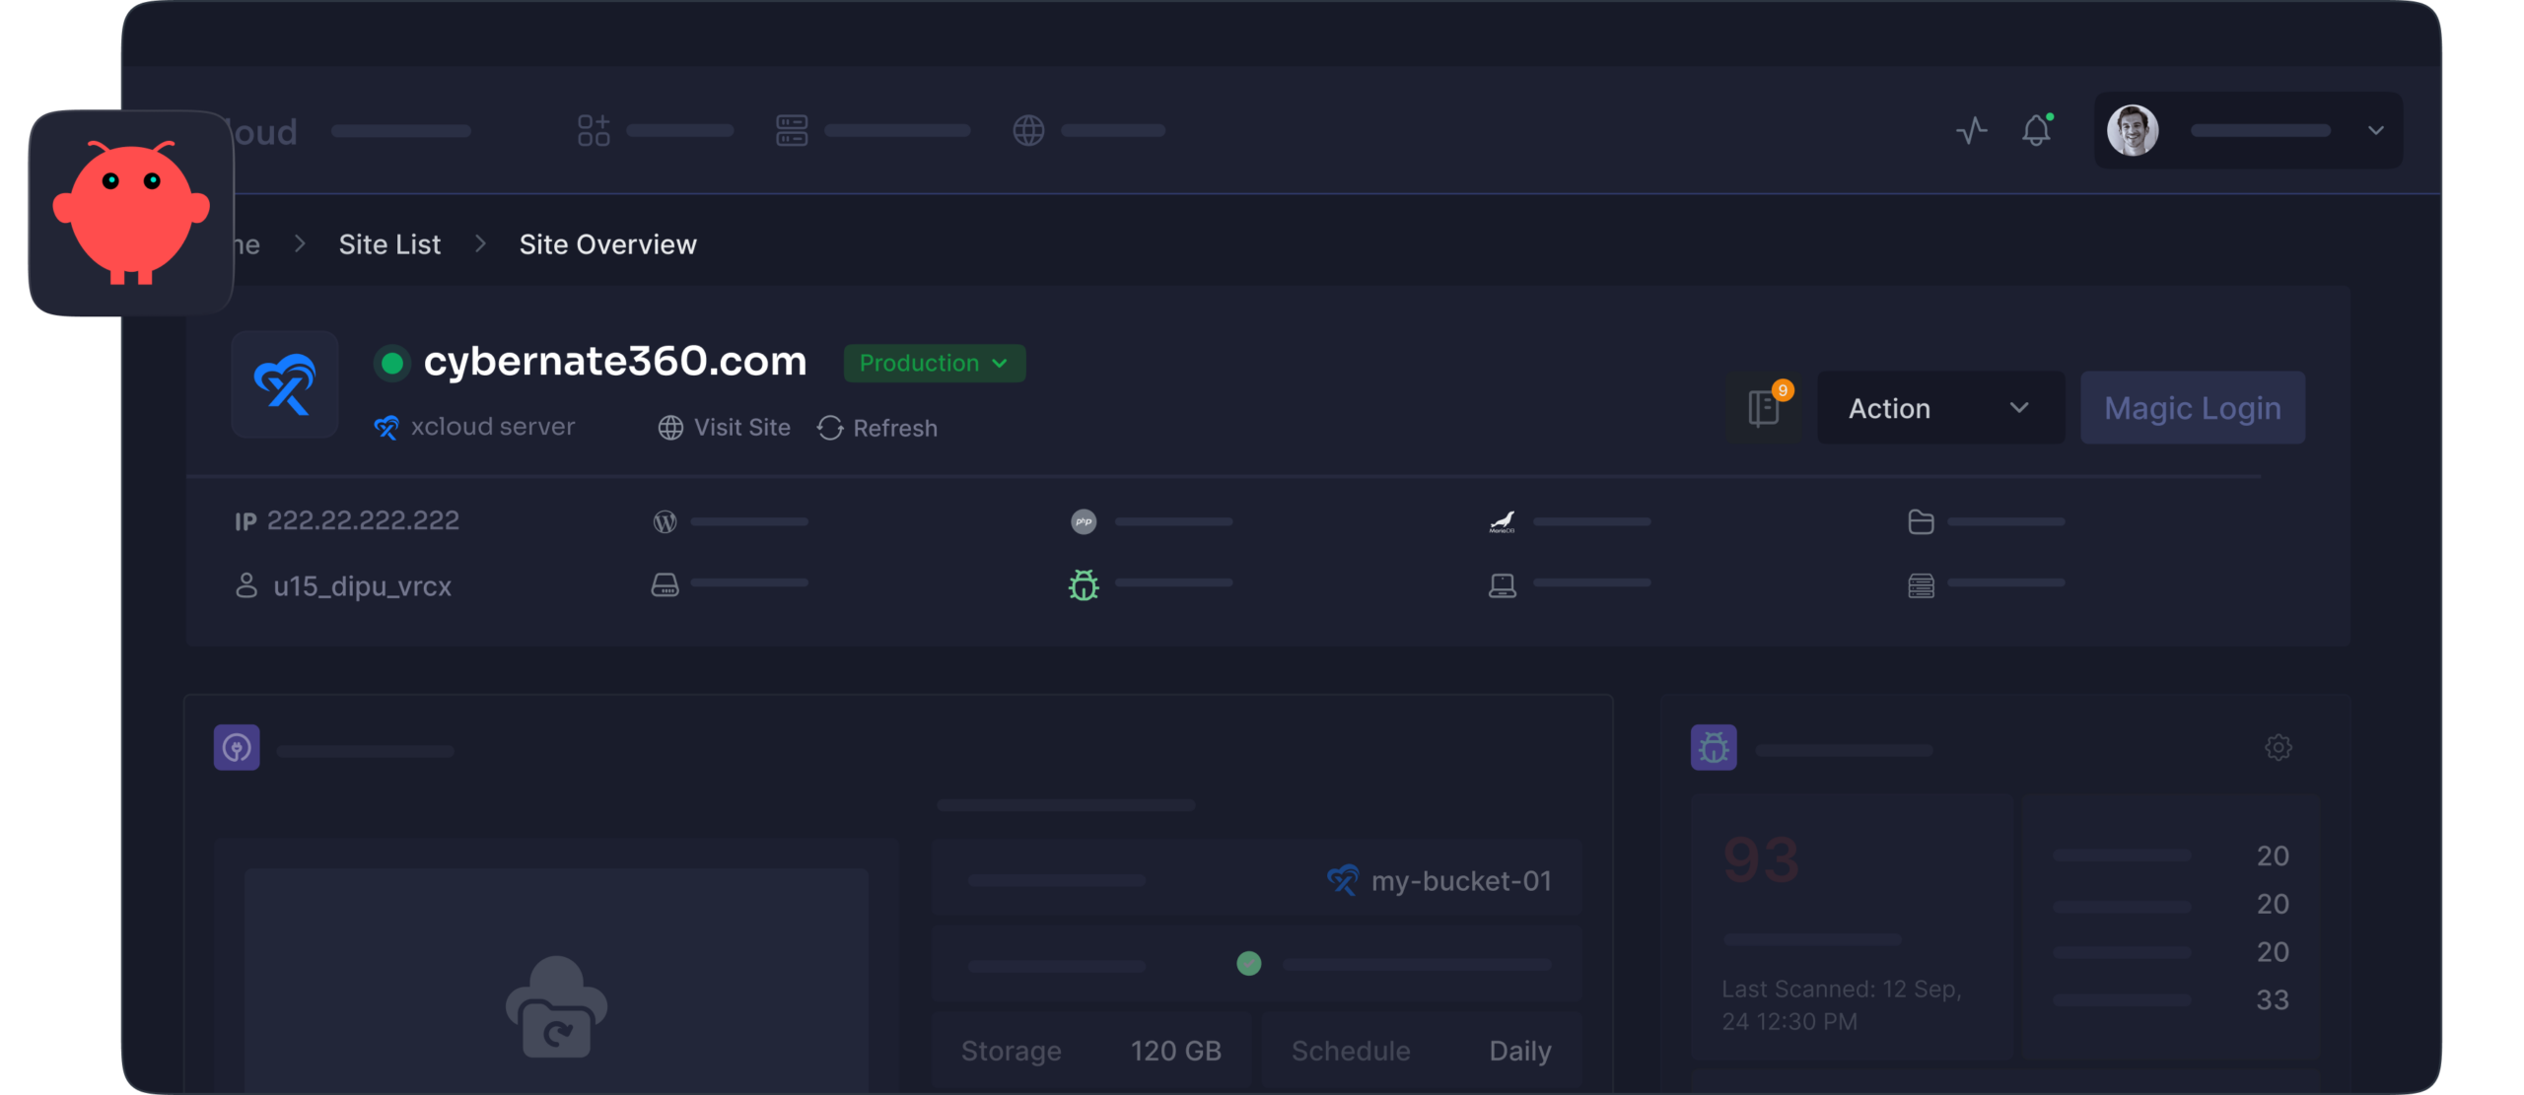Go to Site List breadcrumb
2524x1095 pixels.
(389, 244)
